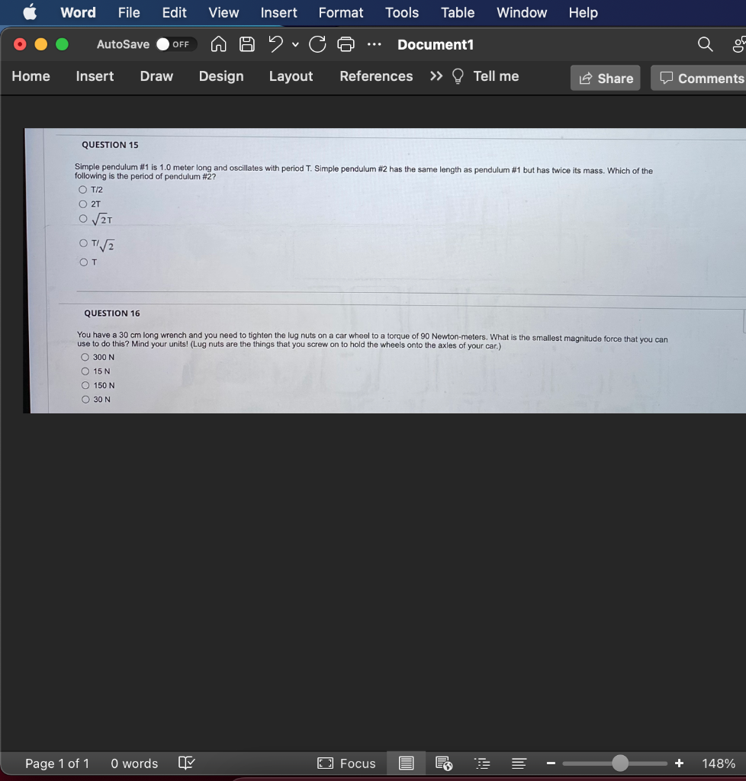
Task: Toggle AutoSave on
Action: [175, 44]
